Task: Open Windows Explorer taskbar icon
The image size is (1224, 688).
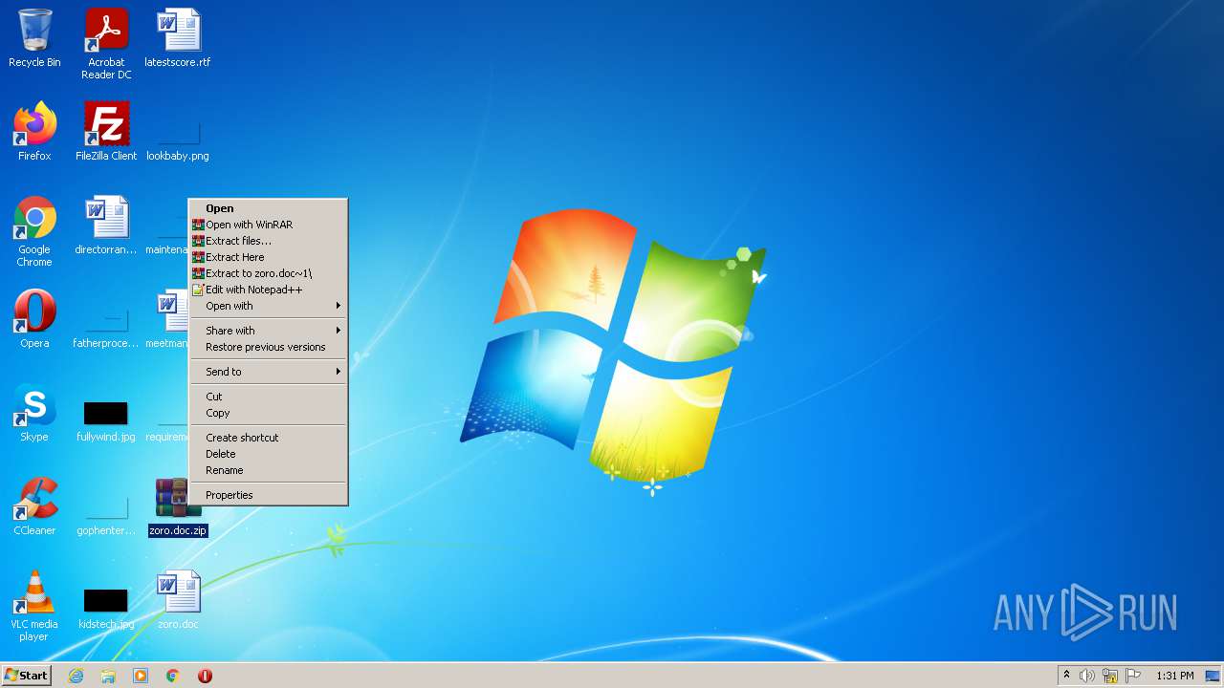Action: pyautogui.click(x=108, y=676)
